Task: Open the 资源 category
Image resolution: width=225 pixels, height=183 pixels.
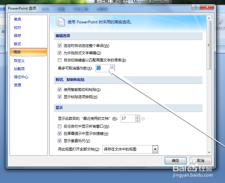Action: (x=17, y=85)
